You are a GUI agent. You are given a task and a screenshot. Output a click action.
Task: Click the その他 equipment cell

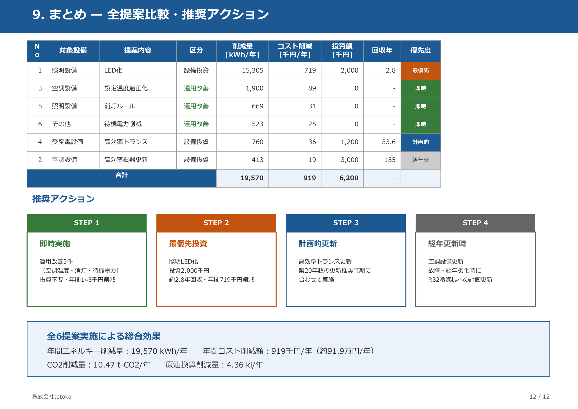tap(73, 124)
